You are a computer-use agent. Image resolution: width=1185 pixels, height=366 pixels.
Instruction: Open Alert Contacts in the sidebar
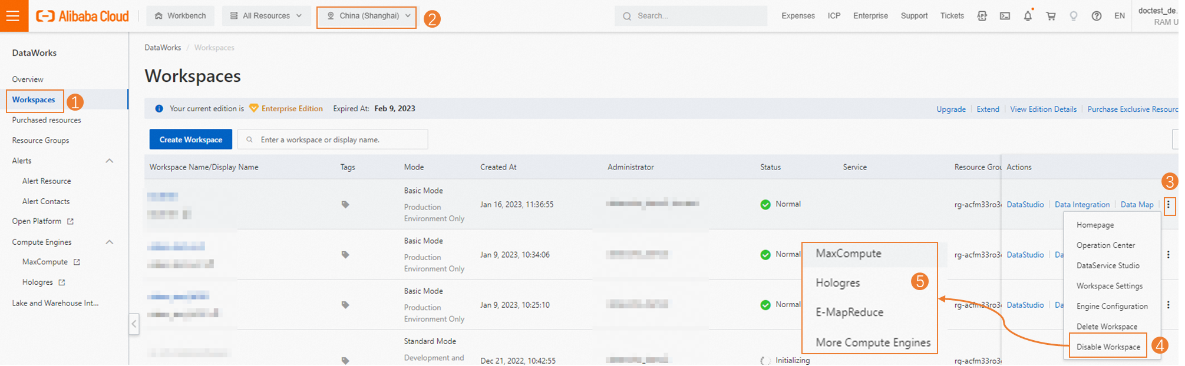[46, 201]
